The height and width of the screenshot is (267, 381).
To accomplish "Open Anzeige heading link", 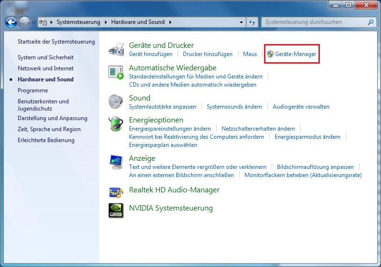I will coord(142,158).
